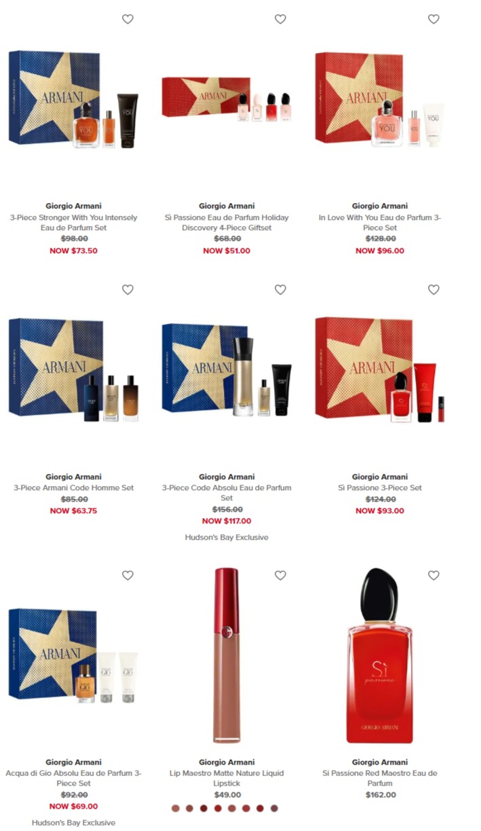The width and height of the screenshot is (481, 831).
Task: Click the Si Passione red perfume bottle image
Action: point(379,655)
